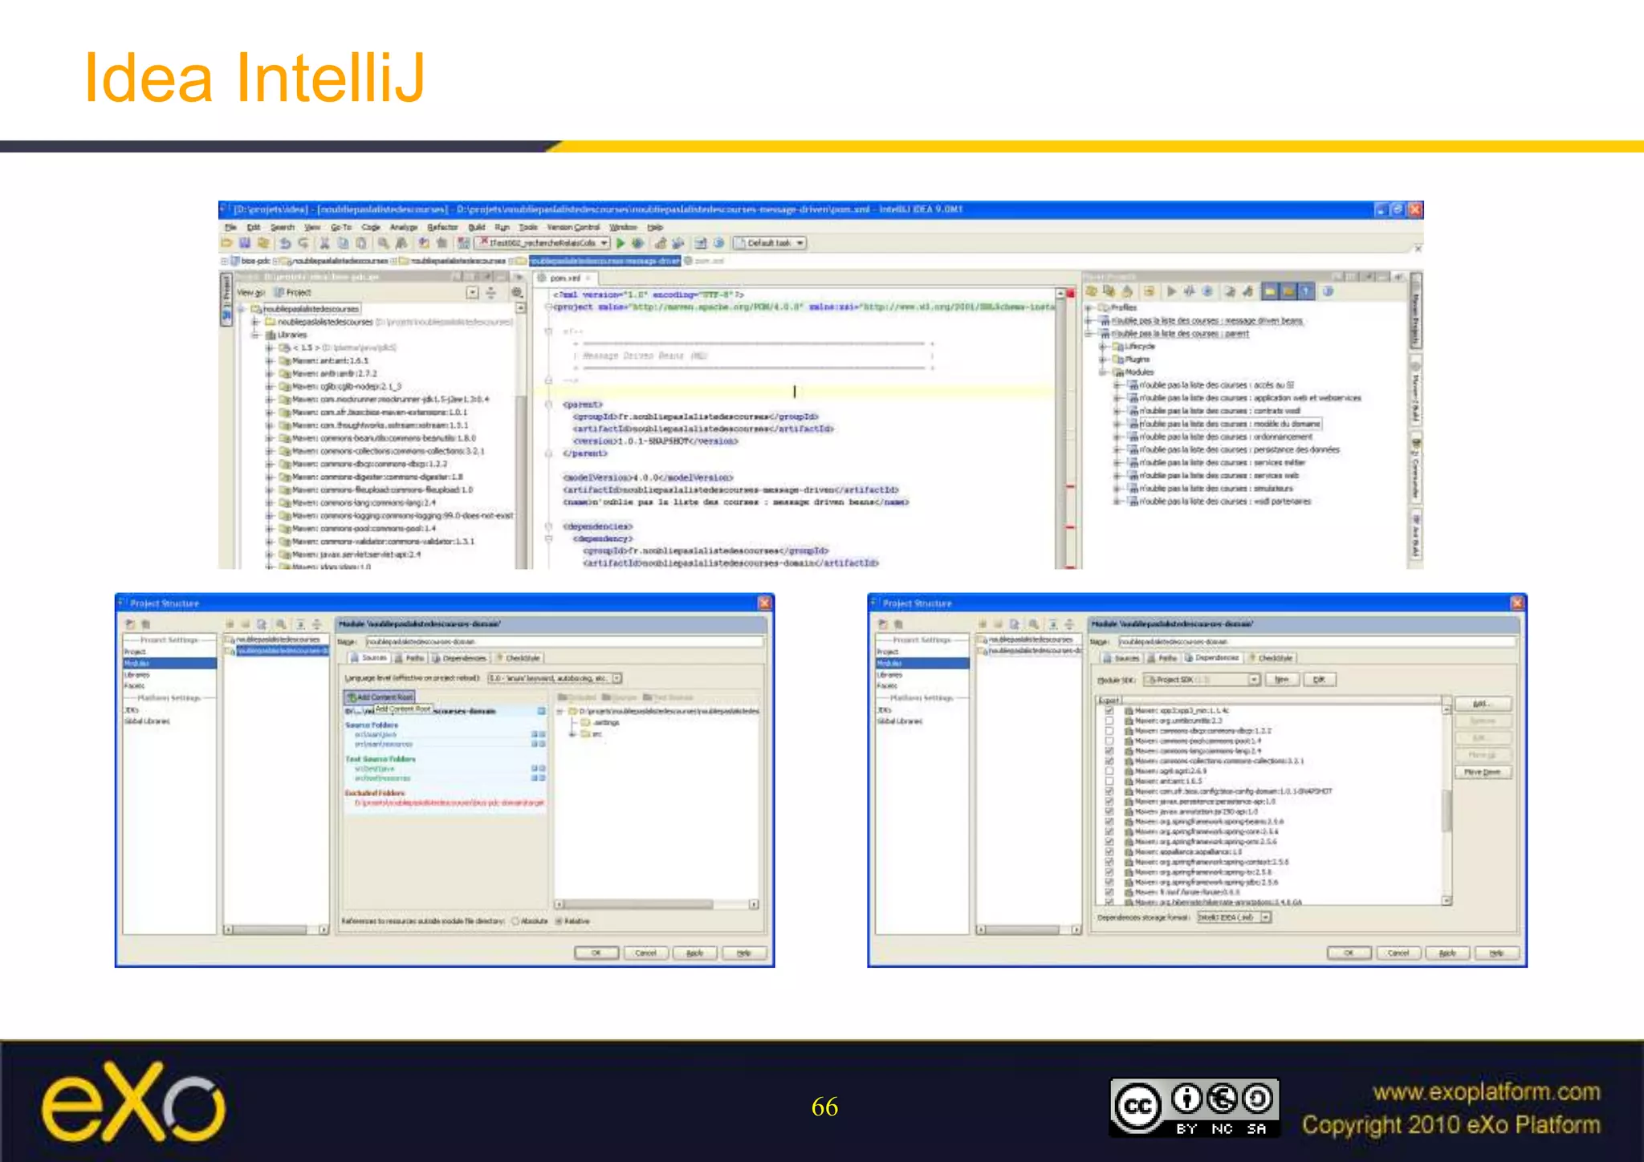
Task: Expand the src folder in content root tree
Action: pos(572,733)
